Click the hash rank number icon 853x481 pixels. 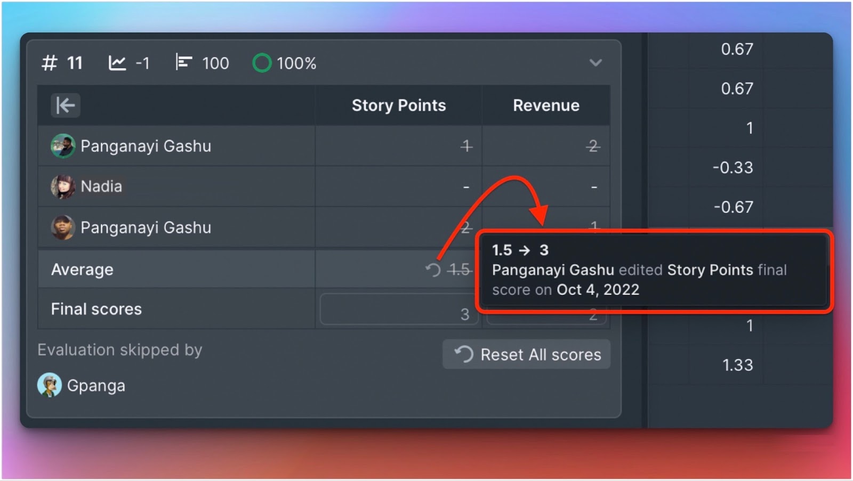(x=49, y=63)
